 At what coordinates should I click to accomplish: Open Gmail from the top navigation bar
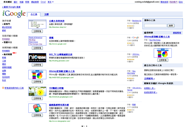(x=43, y=2)
